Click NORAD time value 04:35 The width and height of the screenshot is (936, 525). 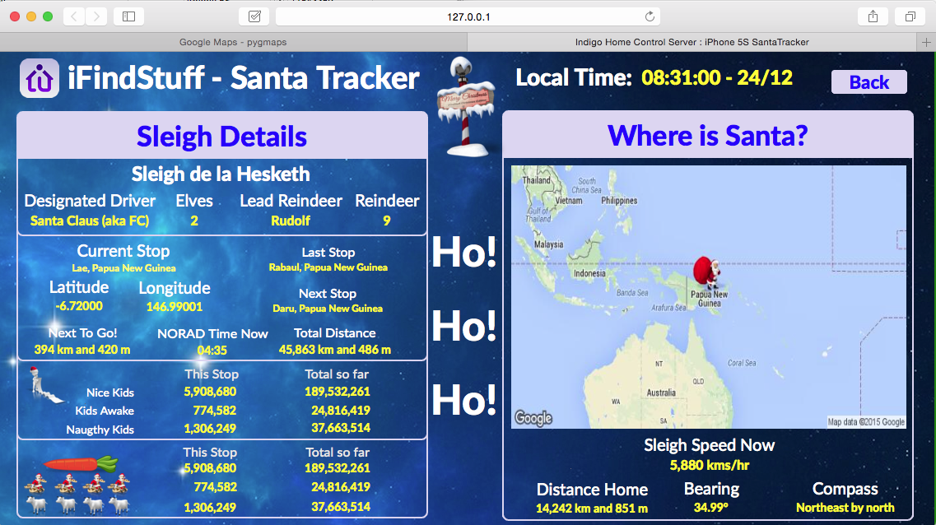click(x=212, y=351)
